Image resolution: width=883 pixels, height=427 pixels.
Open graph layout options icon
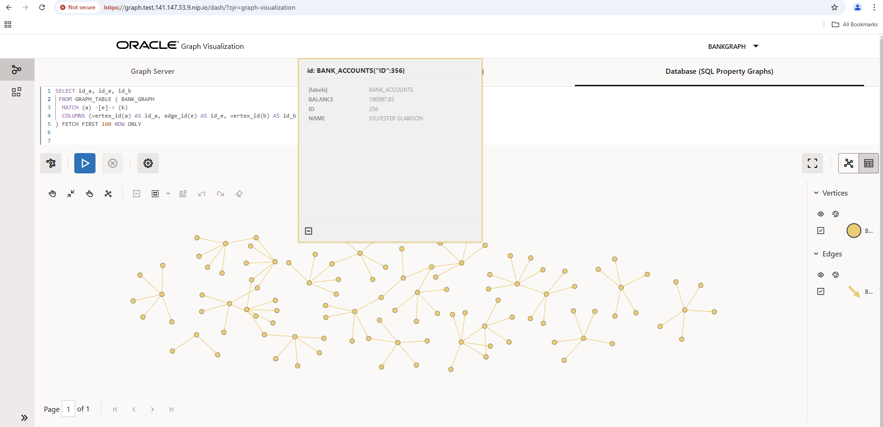(183, 194)
